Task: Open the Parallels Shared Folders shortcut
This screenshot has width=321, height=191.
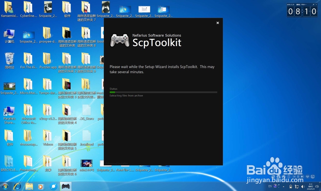Action: tap(9, 115)
